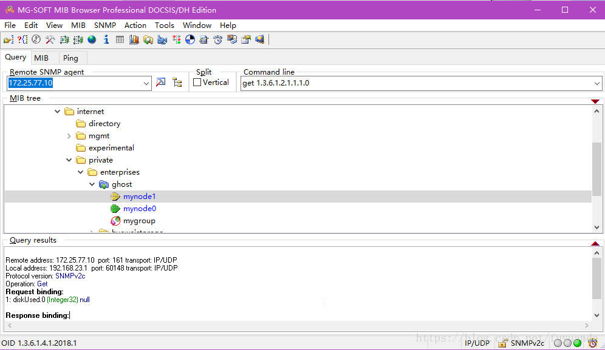The width and height of the screenshot is (605, 350).
Task: Click the play-with-checklist toolbar icon
Action: pyautogui.click(x=64, y=39)
